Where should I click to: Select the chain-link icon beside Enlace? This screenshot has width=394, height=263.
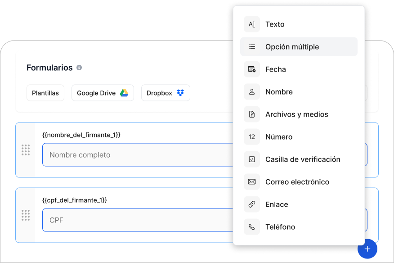point(252,204)
